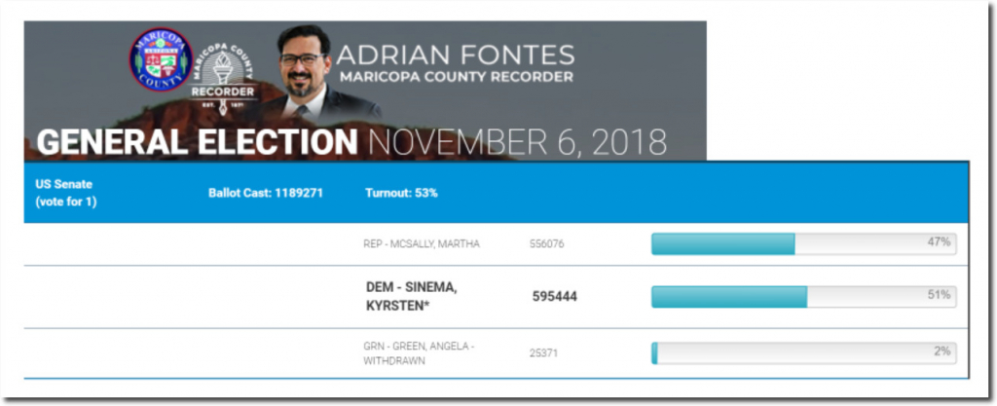Select the GRN - GREEN, ANGELA - WITHDRAWN row
Image resolution: width=997 pixels, height=406 pixels.
click(x=497, y=353)
